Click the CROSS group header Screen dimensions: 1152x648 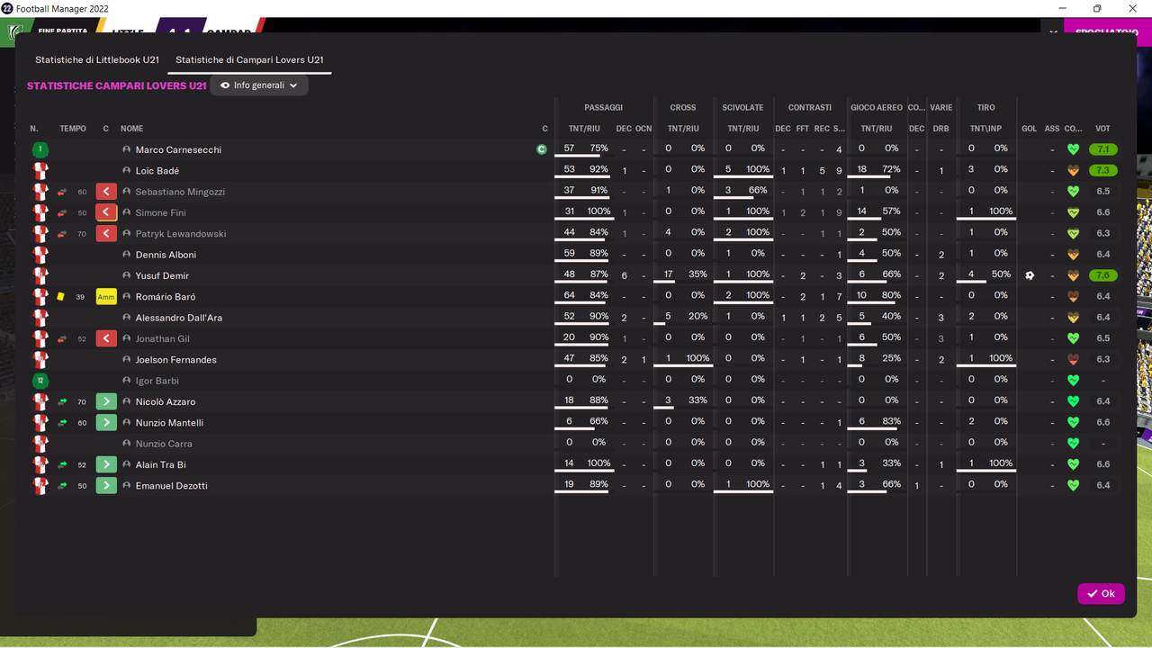click(682, 108)
